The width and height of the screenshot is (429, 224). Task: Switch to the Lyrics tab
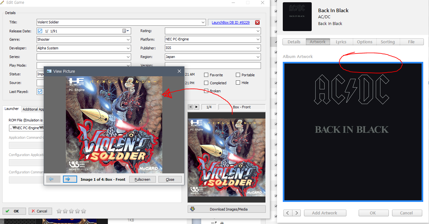coord(341,42)
